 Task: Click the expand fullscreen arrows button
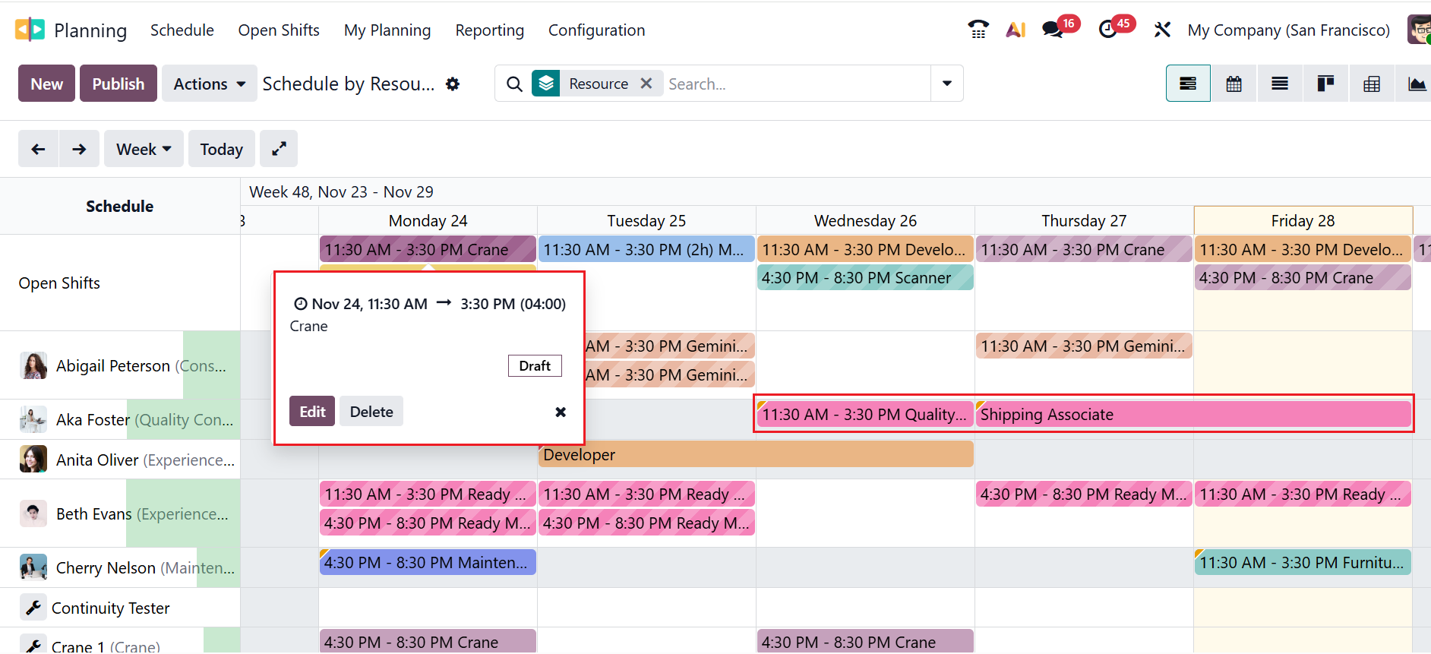(x=279, y=149)
